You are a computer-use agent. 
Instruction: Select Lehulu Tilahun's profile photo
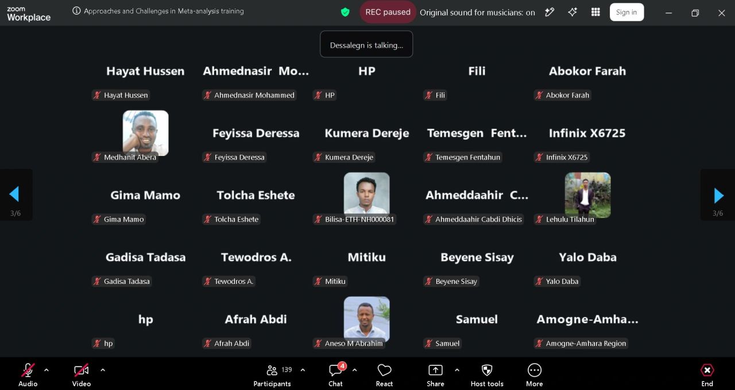[x=587, y=194]
